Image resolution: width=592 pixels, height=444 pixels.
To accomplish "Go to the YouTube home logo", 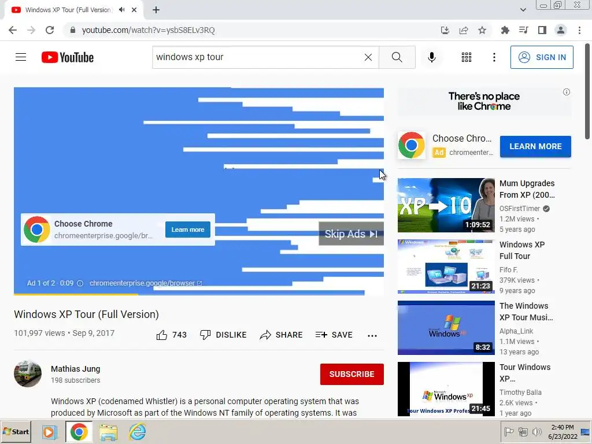I will coord(68,57).
